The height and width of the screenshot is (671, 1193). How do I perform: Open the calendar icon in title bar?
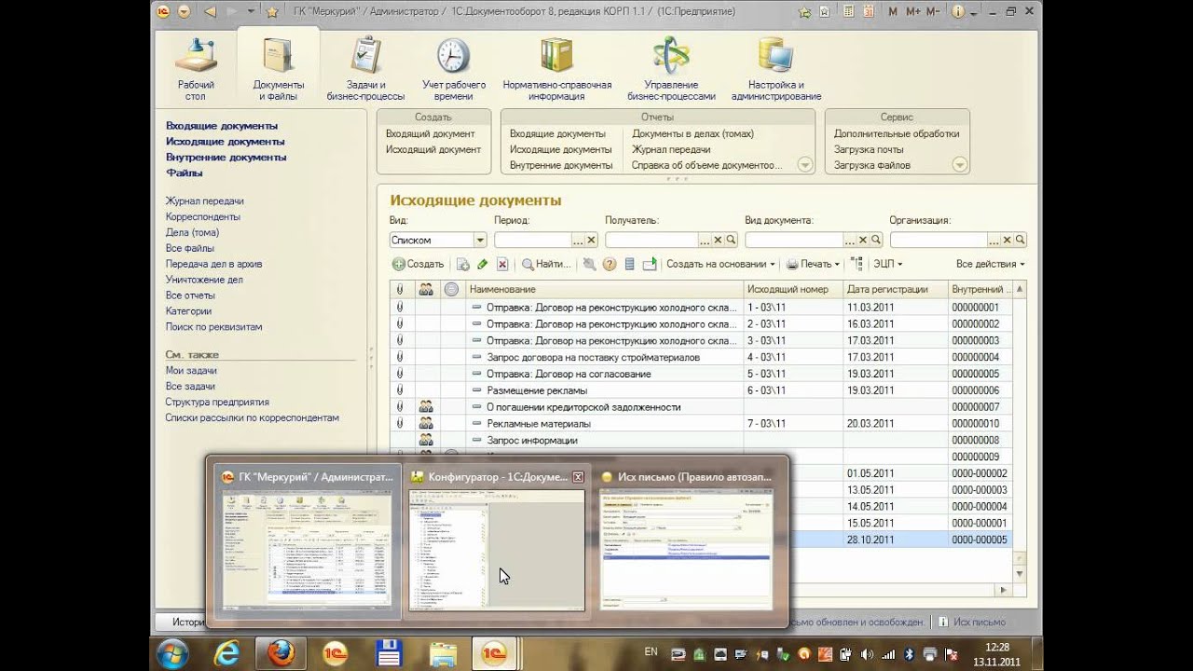[x=867, y=11]
